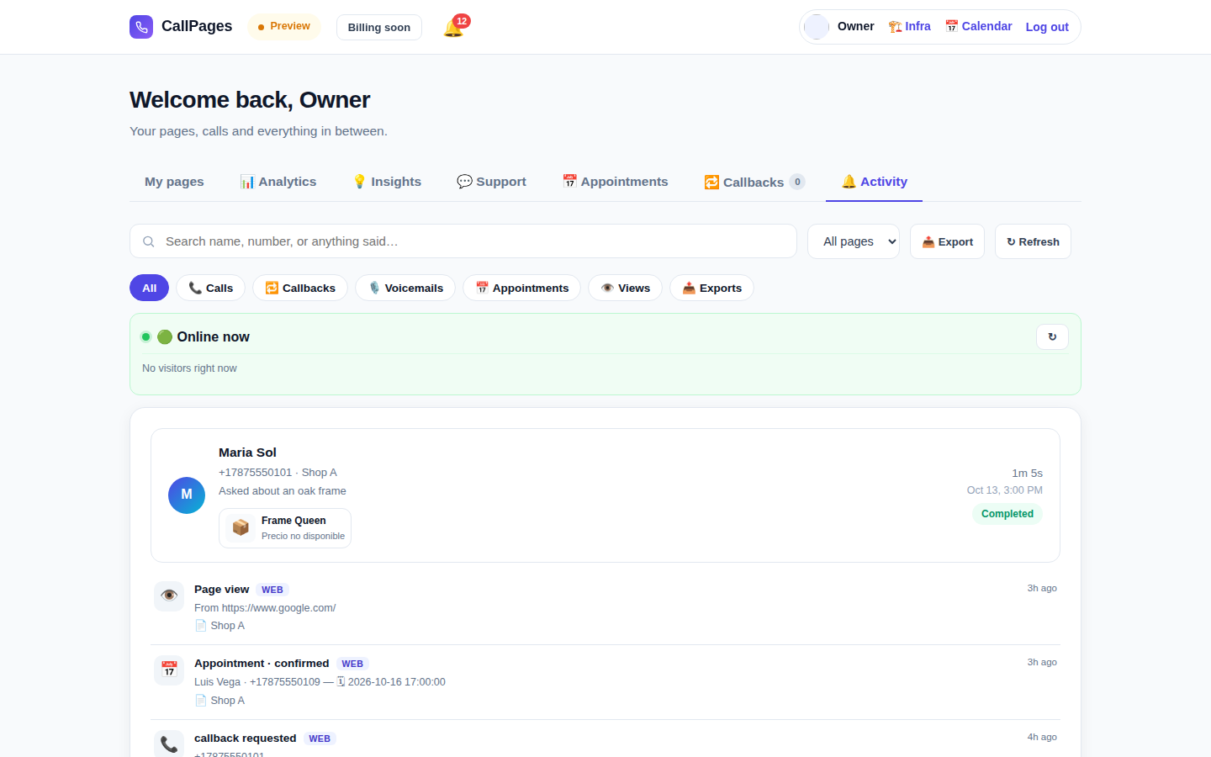
Task: Filter activity by Exports
Action: (x=711, y=288)
